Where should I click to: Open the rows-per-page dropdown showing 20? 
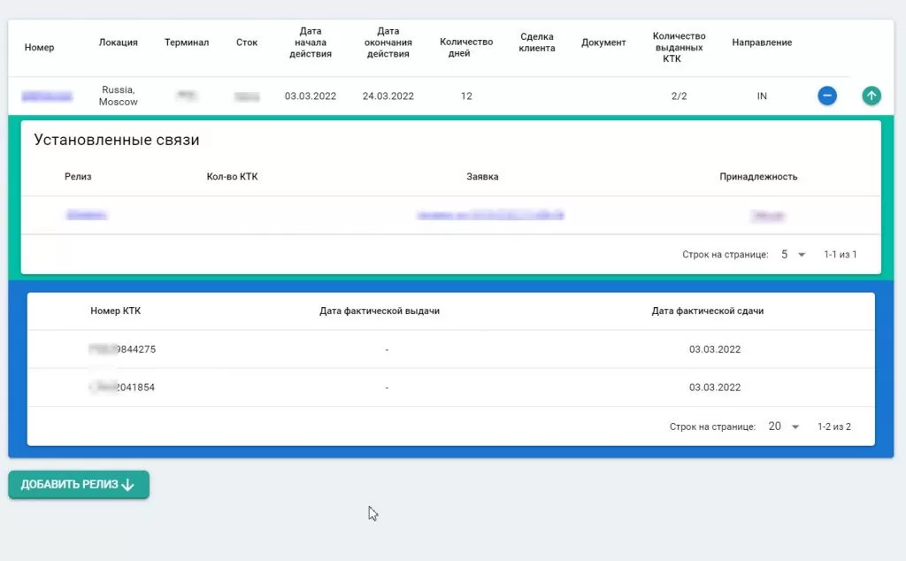(x=782, y=426)
